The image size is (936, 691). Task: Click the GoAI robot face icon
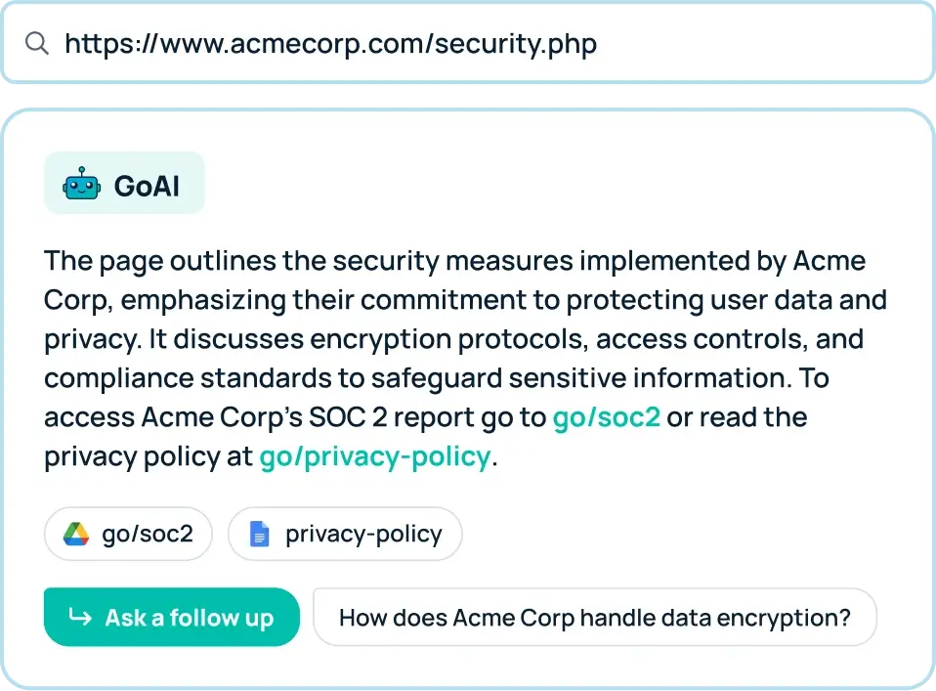(82, 184)
